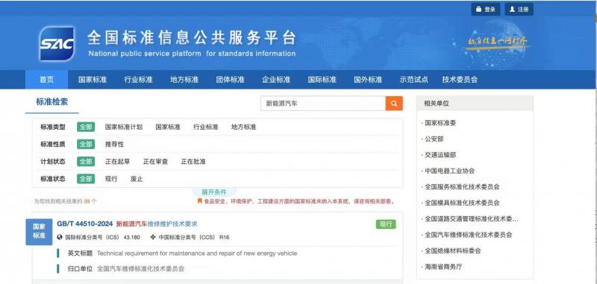
Task: Open 中国电器工业协会 related unit link
Action: [450, 171]
